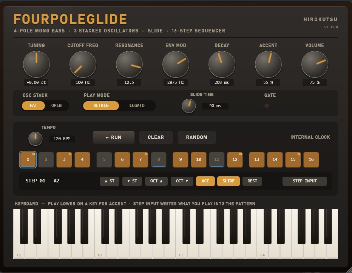This screenshot has height=273, width=352.
Task: Select FAT oscillator stack mode
Action: click(33, 105)
